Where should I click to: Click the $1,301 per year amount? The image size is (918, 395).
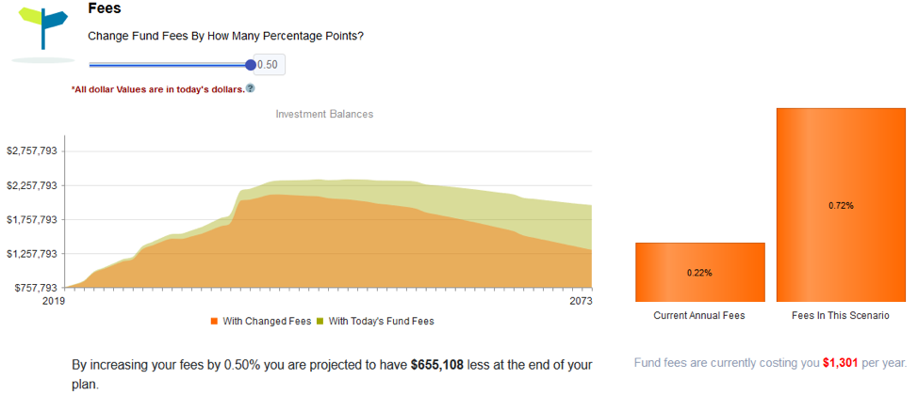point(840,363)
